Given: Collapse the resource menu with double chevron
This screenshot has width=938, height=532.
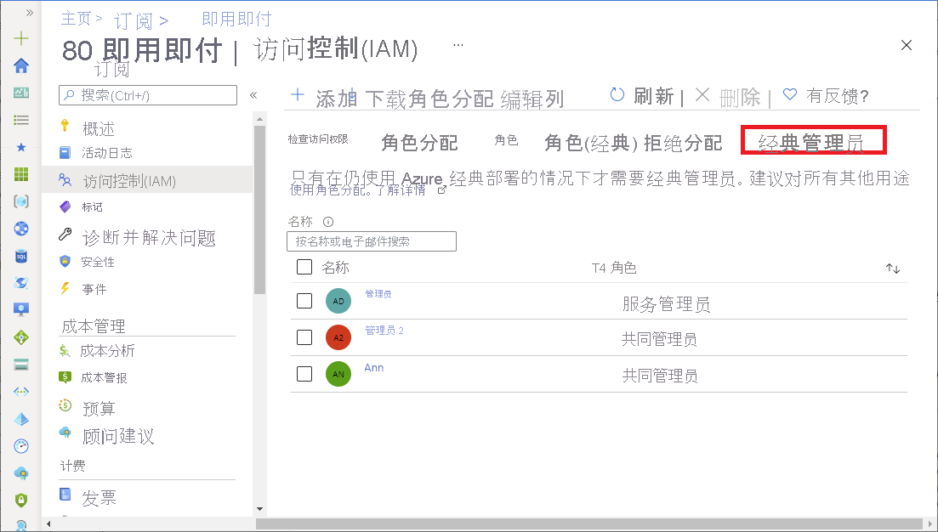Looking at the screenshot, I should tap(253, 95).
